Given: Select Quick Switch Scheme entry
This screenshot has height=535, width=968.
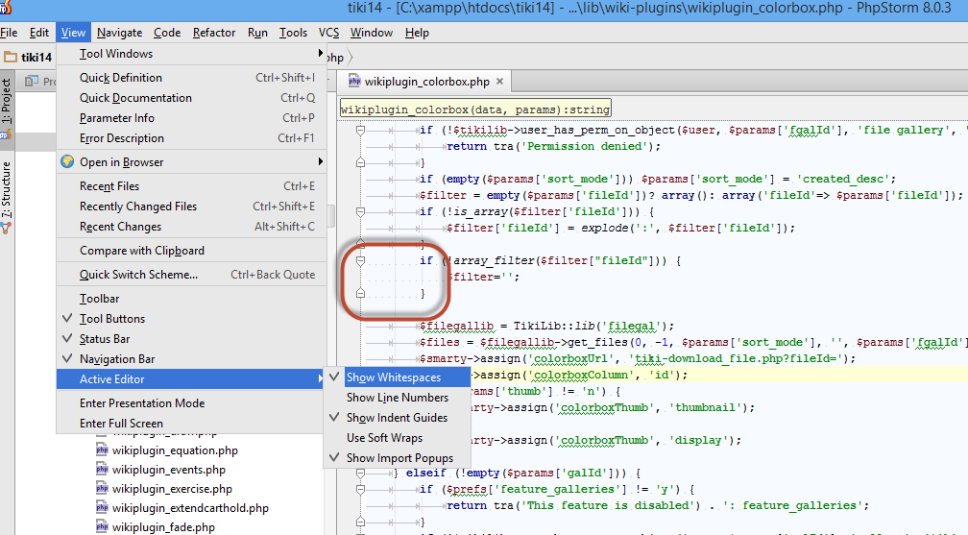Looking at the screenshot, I should (x=191, y=275).
